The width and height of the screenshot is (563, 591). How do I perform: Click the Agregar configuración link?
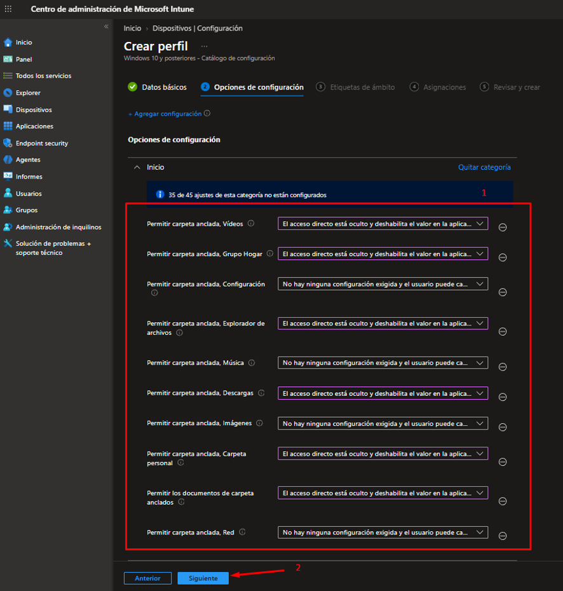(x=165, y=114)
